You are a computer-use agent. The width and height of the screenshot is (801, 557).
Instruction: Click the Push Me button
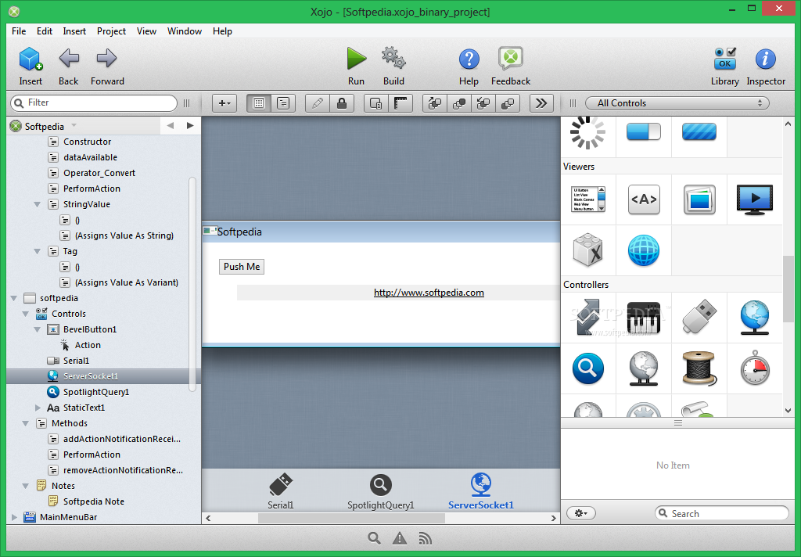[x=242, y=267]
